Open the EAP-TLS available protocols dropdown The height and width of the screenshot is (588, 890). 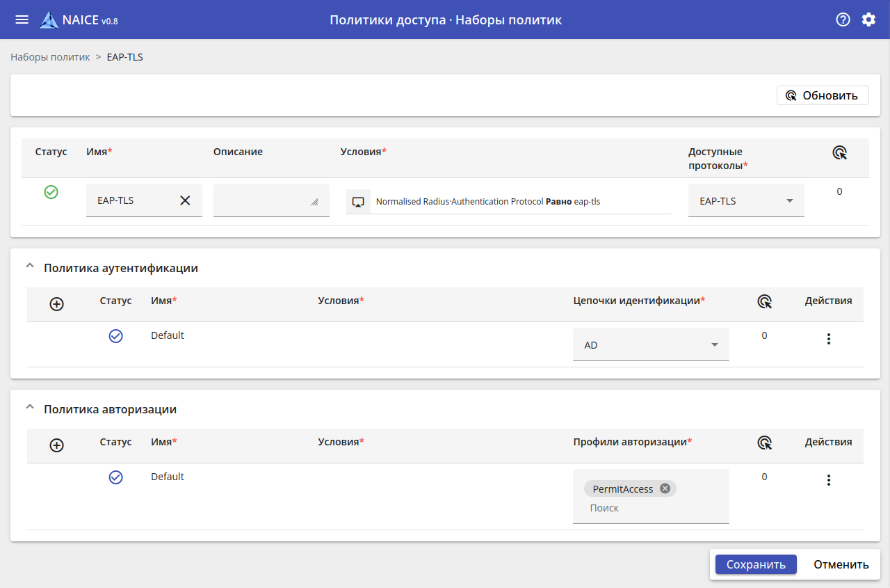click(x=746, y=200)
